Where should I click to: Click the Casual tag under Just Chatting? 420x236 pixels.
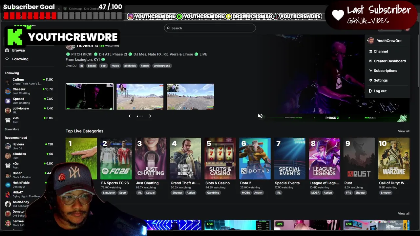pos(150,193)
